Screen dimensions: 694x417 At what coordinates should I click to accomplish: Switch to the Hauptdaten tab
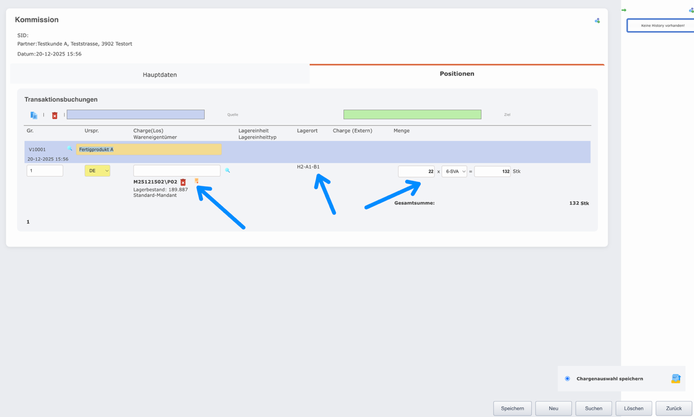[x=160, y=75]
